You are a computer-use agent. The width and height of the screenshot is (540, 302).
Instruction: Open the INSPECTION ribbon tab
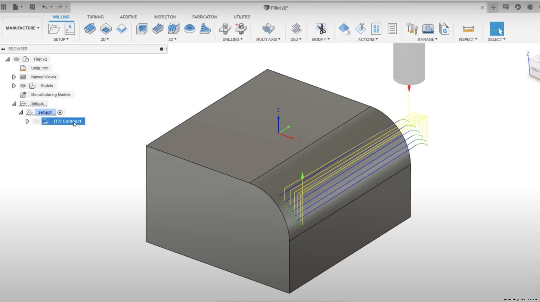click(x=165, y=17)
